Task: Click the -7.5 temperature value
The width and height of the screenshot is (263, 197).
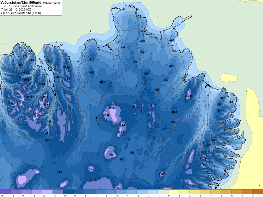Action: coord(25,56)
